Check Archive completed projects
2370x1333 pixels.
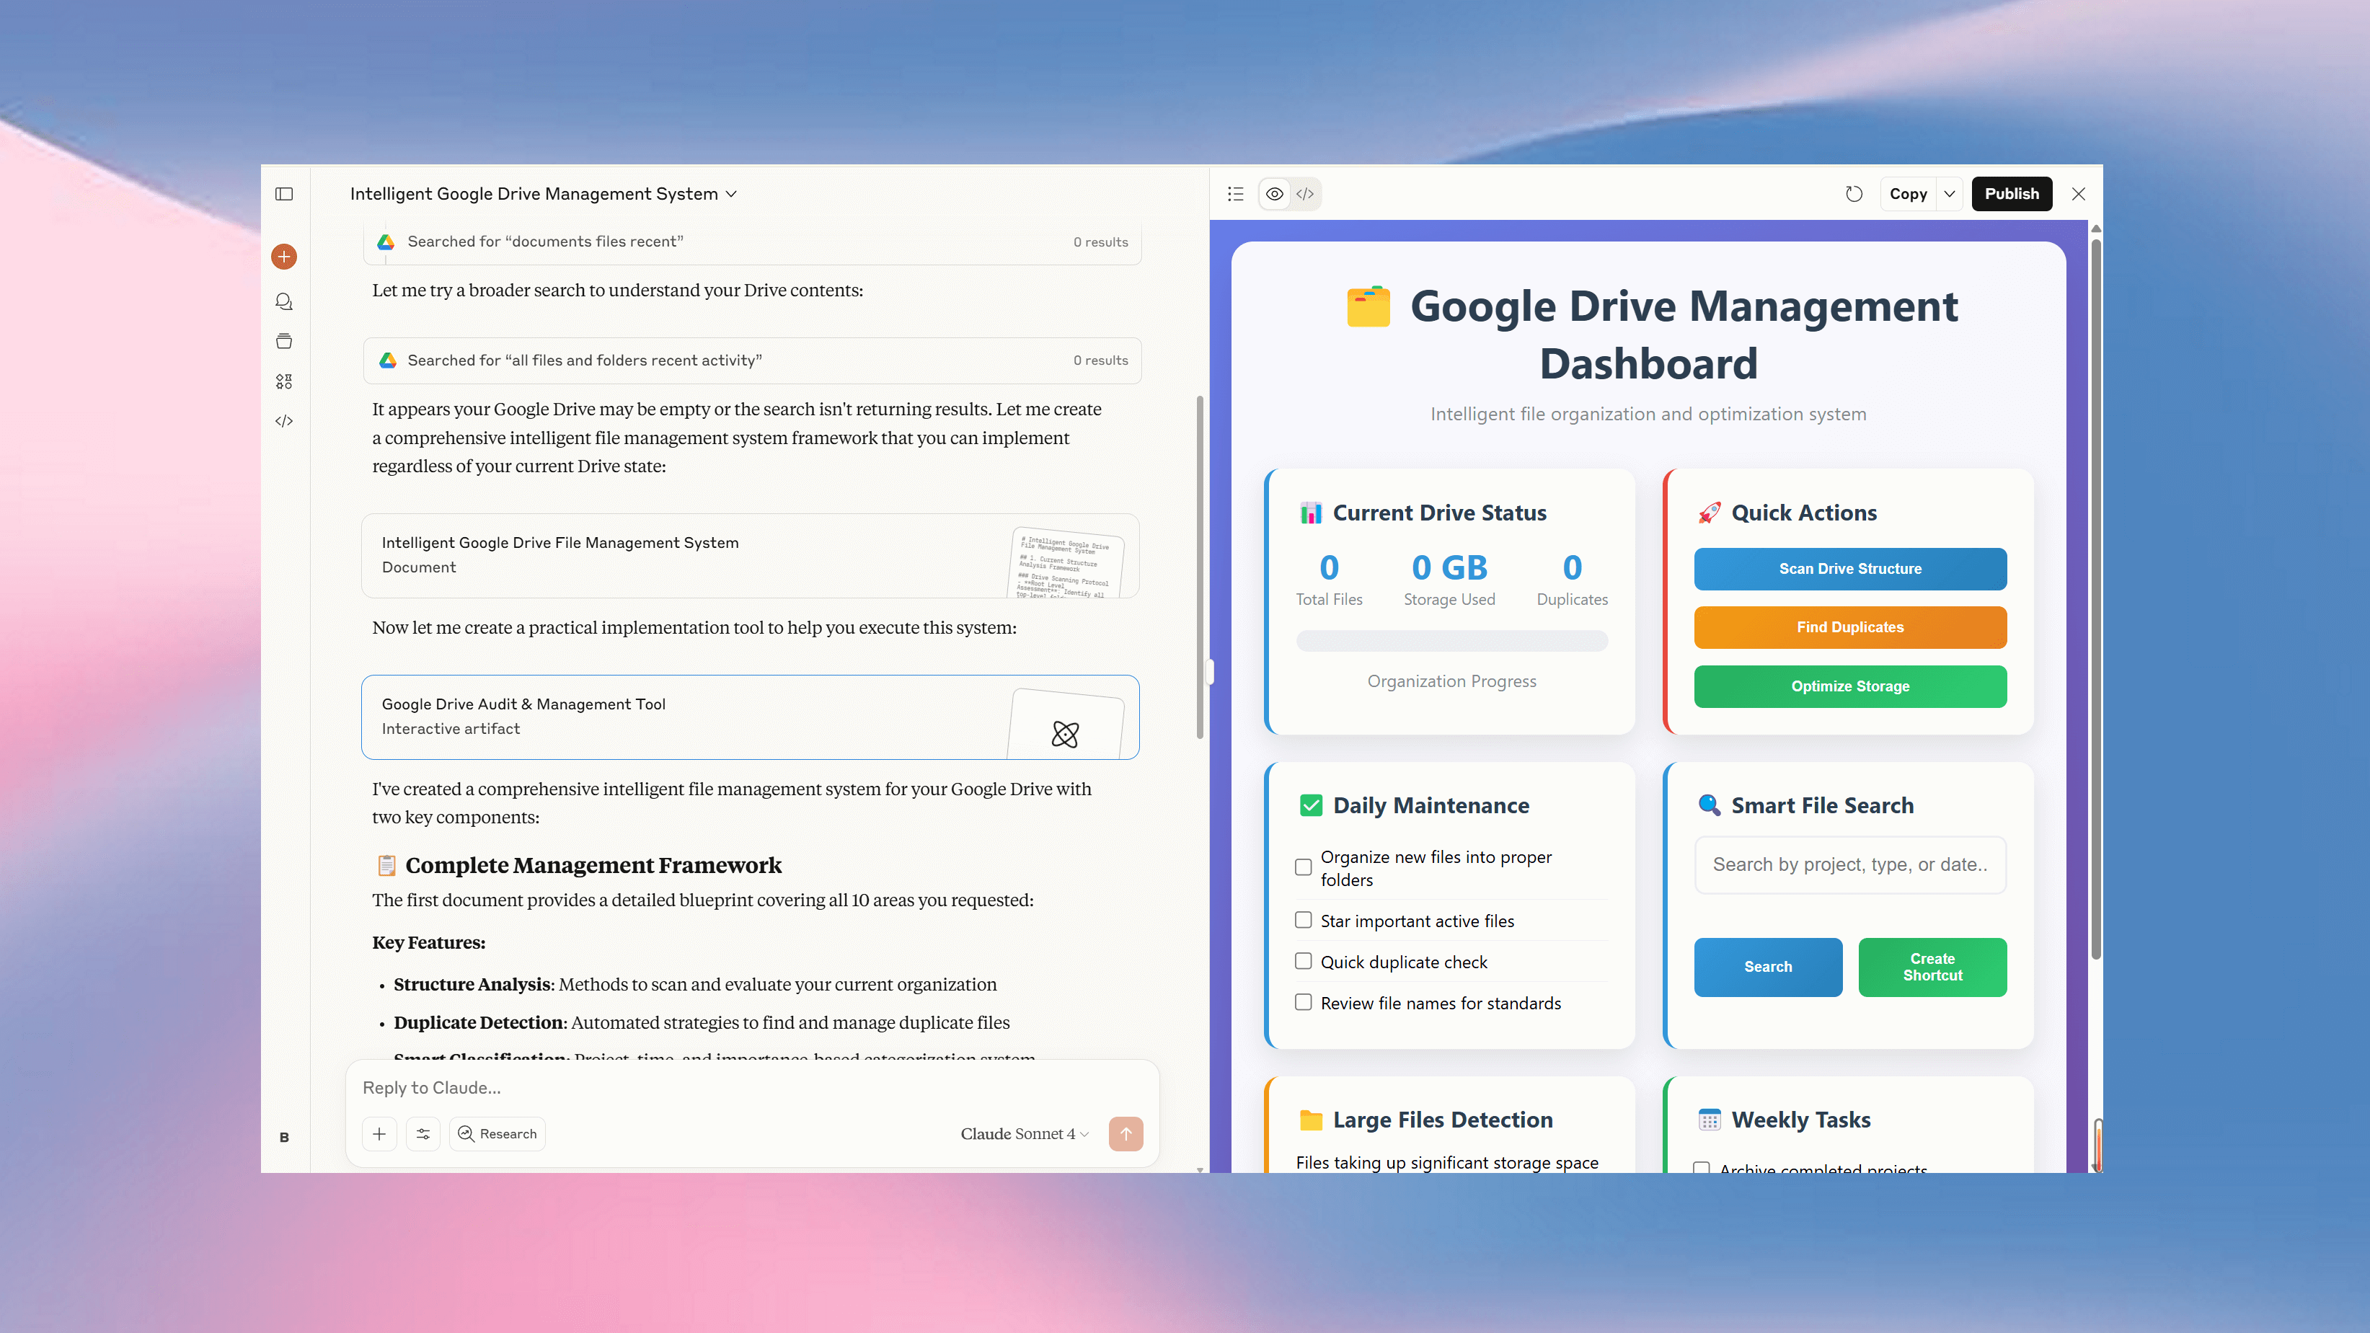tap(1702, 1167)
